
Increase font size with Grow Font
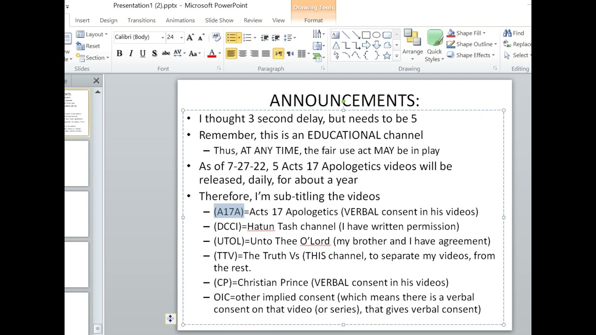[190, 37]
